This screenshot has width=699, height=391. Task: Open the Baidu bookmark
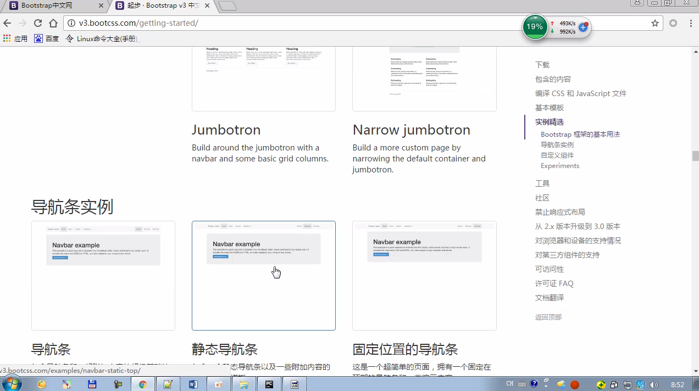tap(47, 38)
